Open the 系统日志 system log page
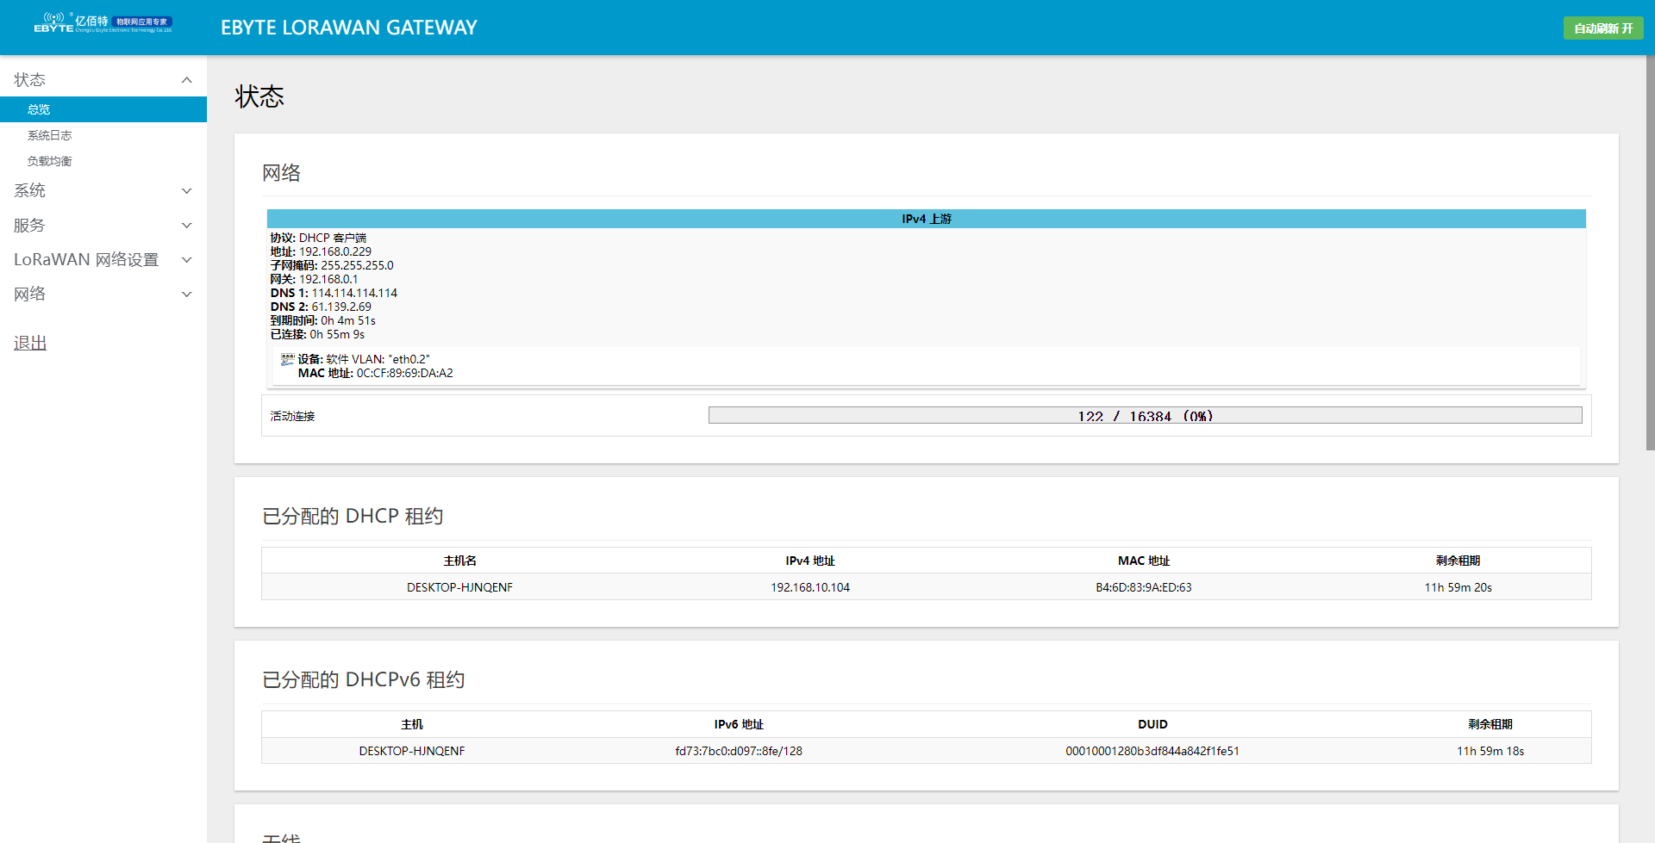 point(50,135)
